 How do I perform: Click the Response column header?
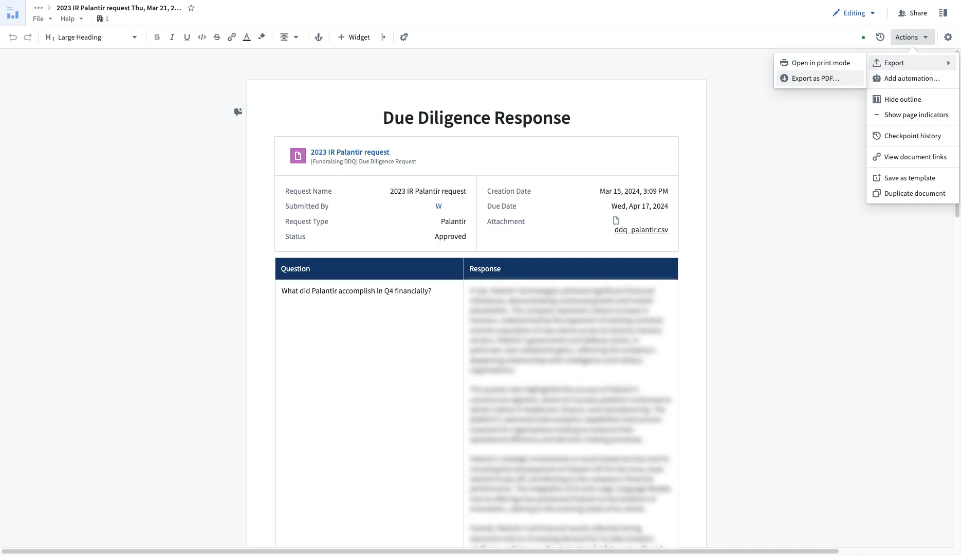(x=570, y=269)
